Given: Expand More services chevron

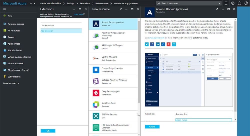Looking at the screenshot, I should click(18, 83).
